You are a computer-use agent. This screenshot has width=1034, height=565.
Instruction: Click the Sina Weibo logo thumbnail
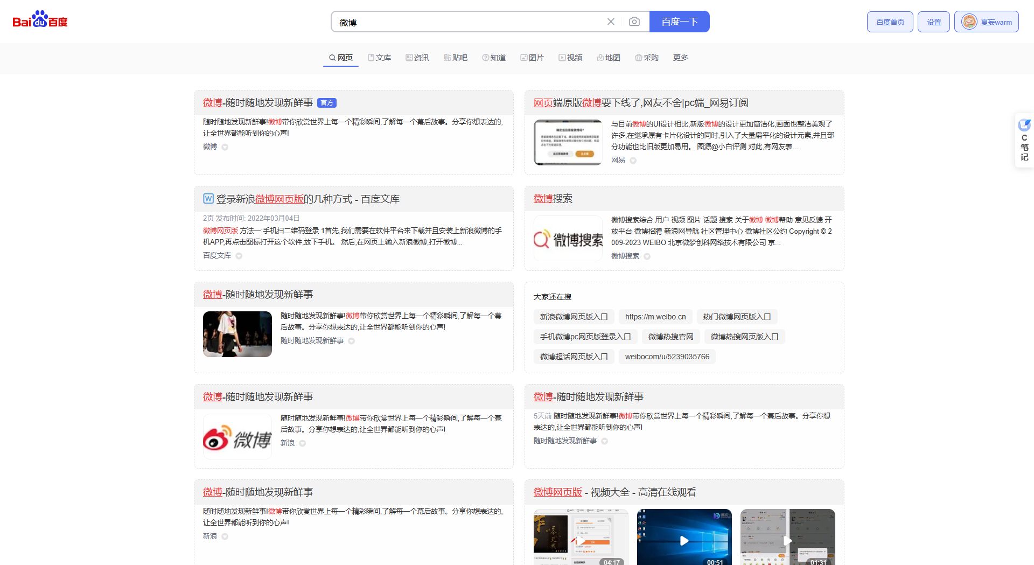pyautogui.click(x=237, y=436)
